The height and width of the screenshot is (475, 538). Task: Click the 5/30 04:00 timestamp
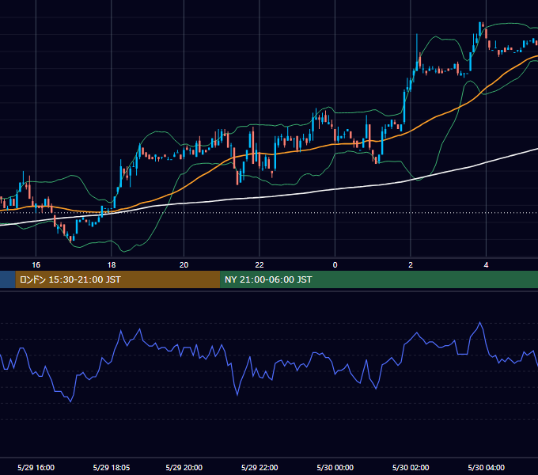pos(487,467)
